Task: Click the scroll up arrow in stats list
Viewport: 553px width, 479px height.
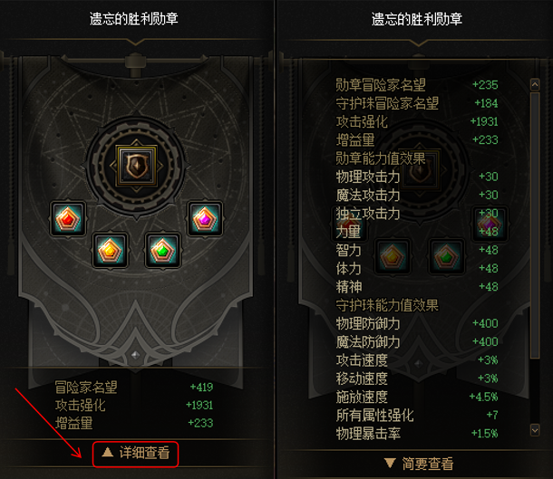Action: [535, 84]
